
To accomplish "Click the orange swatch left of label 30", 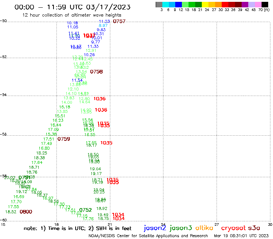I will click(x=218, y=4).
